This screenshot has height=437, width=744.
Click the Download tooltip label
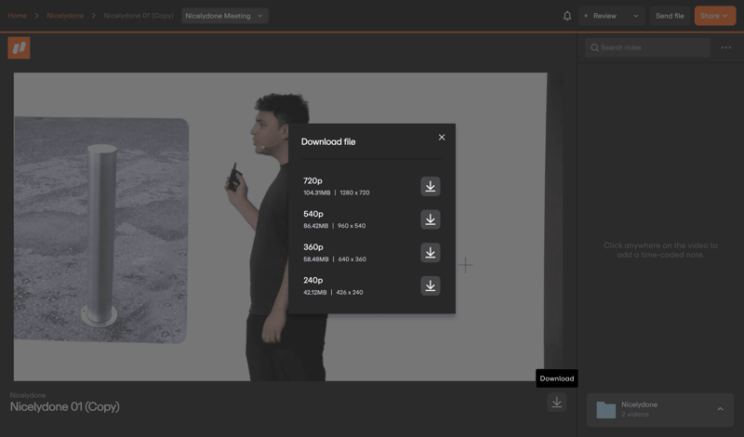(557, 378)
